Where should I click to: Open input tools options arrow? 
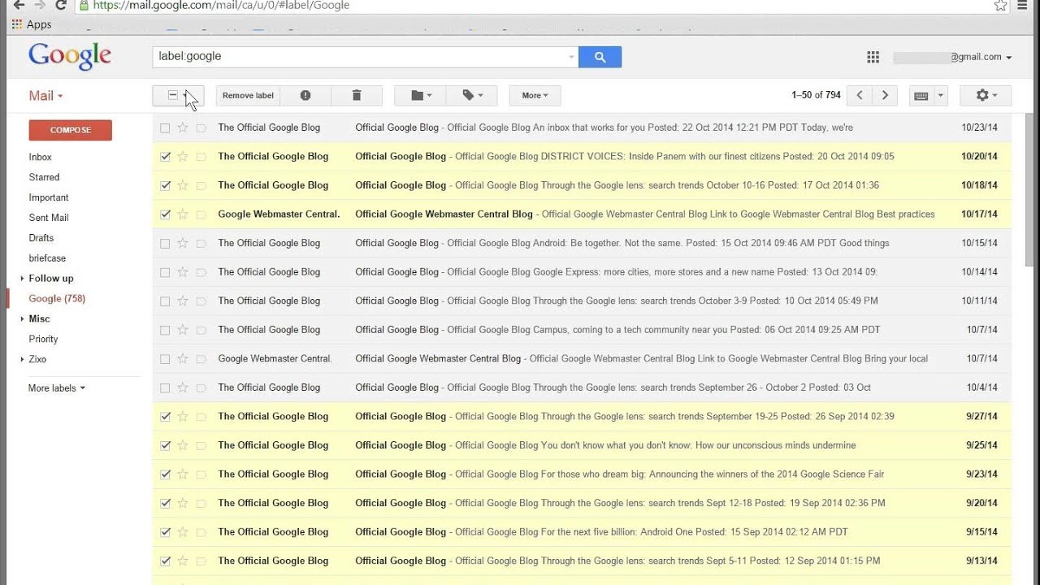pyautogui.click(x=941, y=95)
